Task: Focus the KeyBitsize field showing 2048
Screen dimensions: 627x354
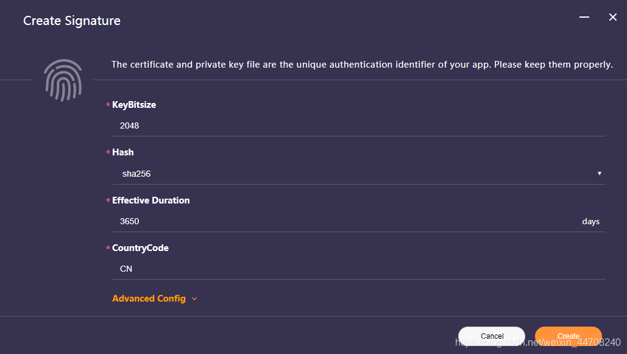Action: pyautogui.click(x=358, y=126)
